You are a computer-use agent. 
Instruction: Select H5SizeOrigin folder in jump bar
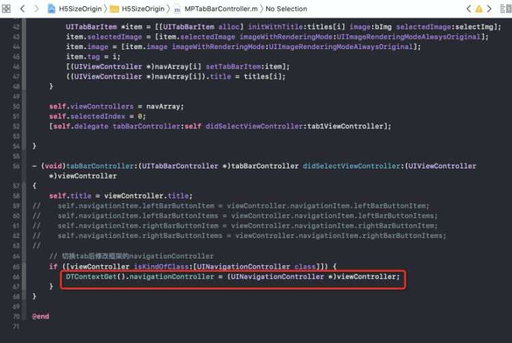(143, 9)
